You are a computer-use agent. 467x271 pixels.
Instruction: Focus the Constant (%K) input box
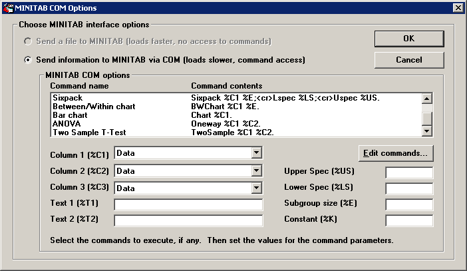pos(409,220)
